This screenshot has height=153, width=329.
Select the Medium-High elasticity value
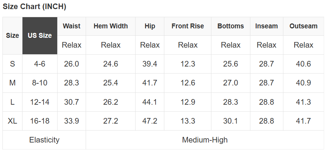[x=205, y=140]
